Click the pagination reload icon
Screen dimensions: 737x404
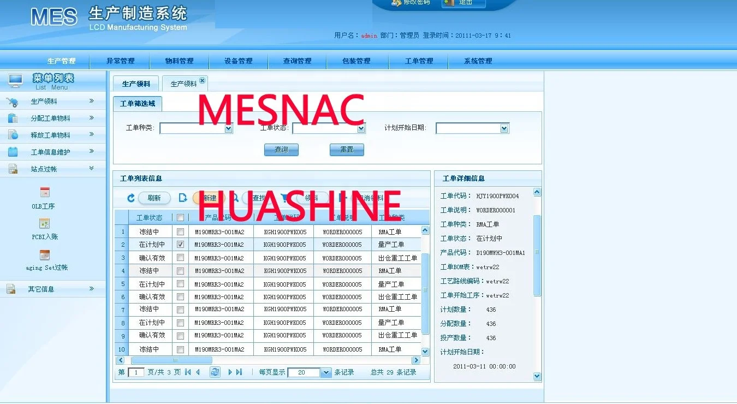click(x=215, y=372)
